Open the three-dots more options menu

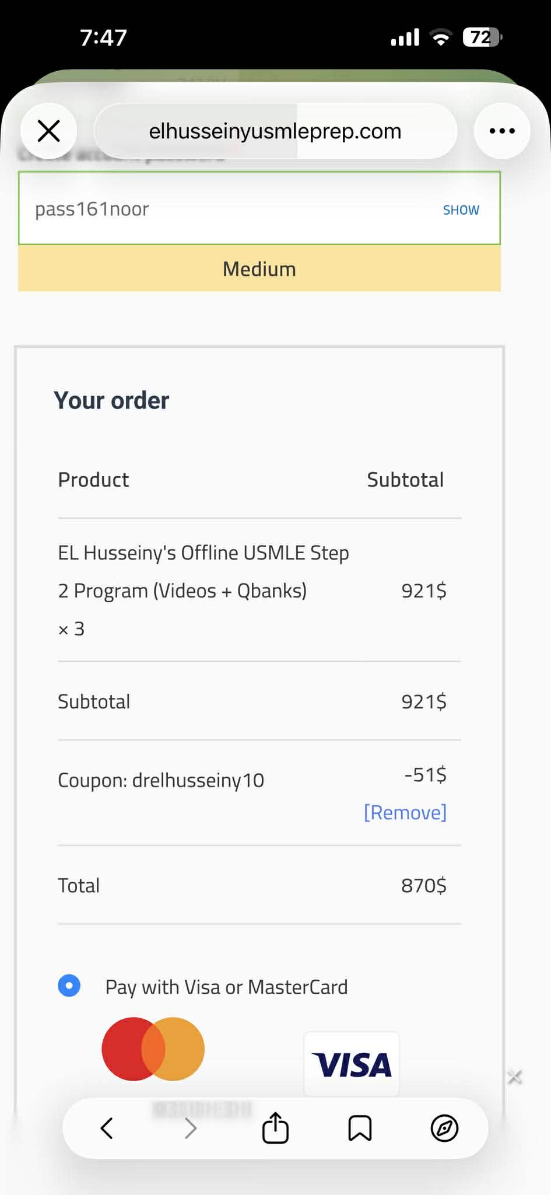point(502,131)
